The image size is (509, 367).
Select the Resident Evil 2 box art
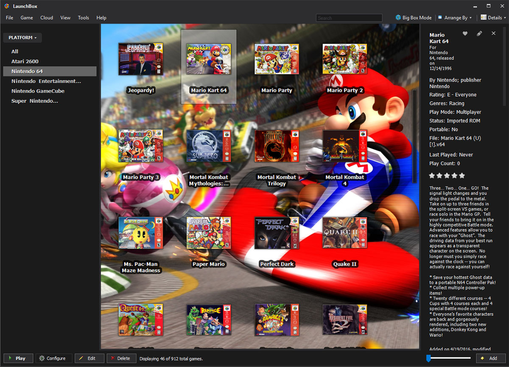[x=345, y=320]
